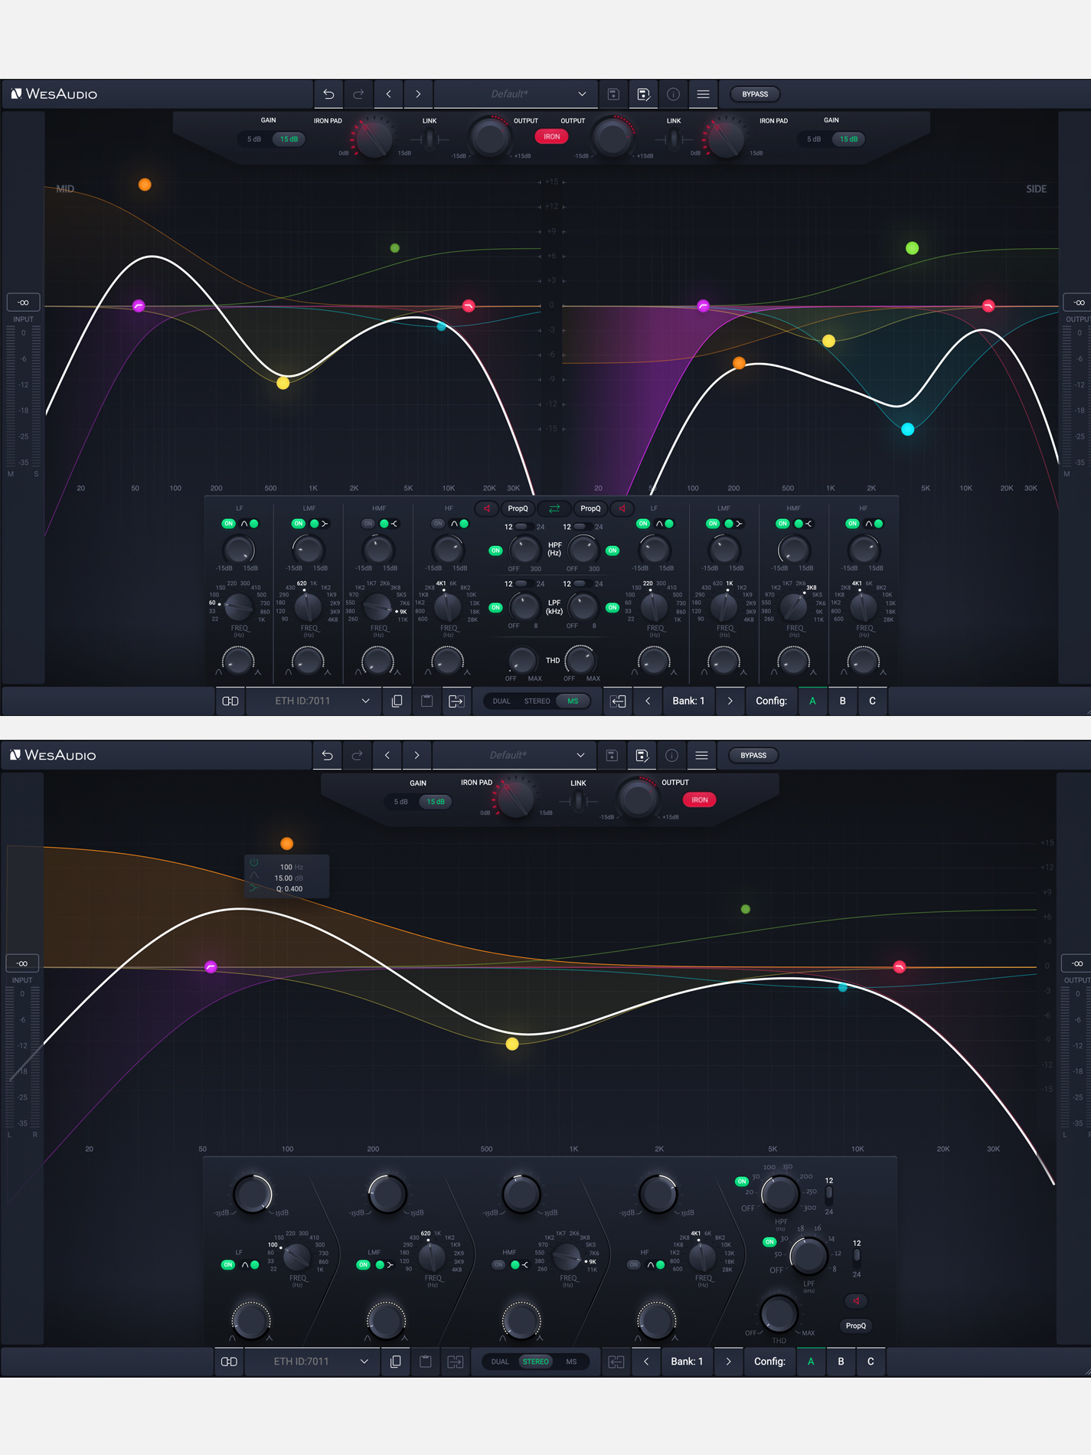Click red speaker icon above PropQ, bottom window
Image resolution: width=1091 pixels, height=1455 pixels.
[856, 1301]
